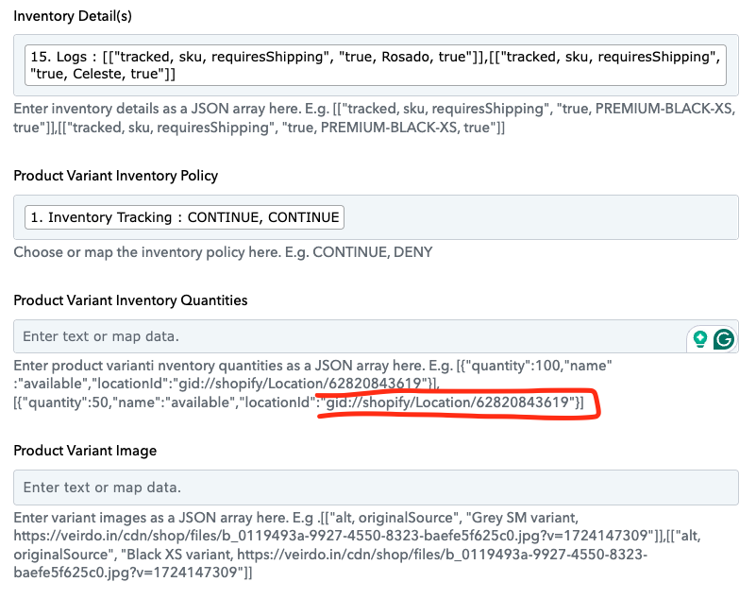Focus the Product Variant Image input field
Viewport: 756px width, 599px height.
[x=376, y=488]
